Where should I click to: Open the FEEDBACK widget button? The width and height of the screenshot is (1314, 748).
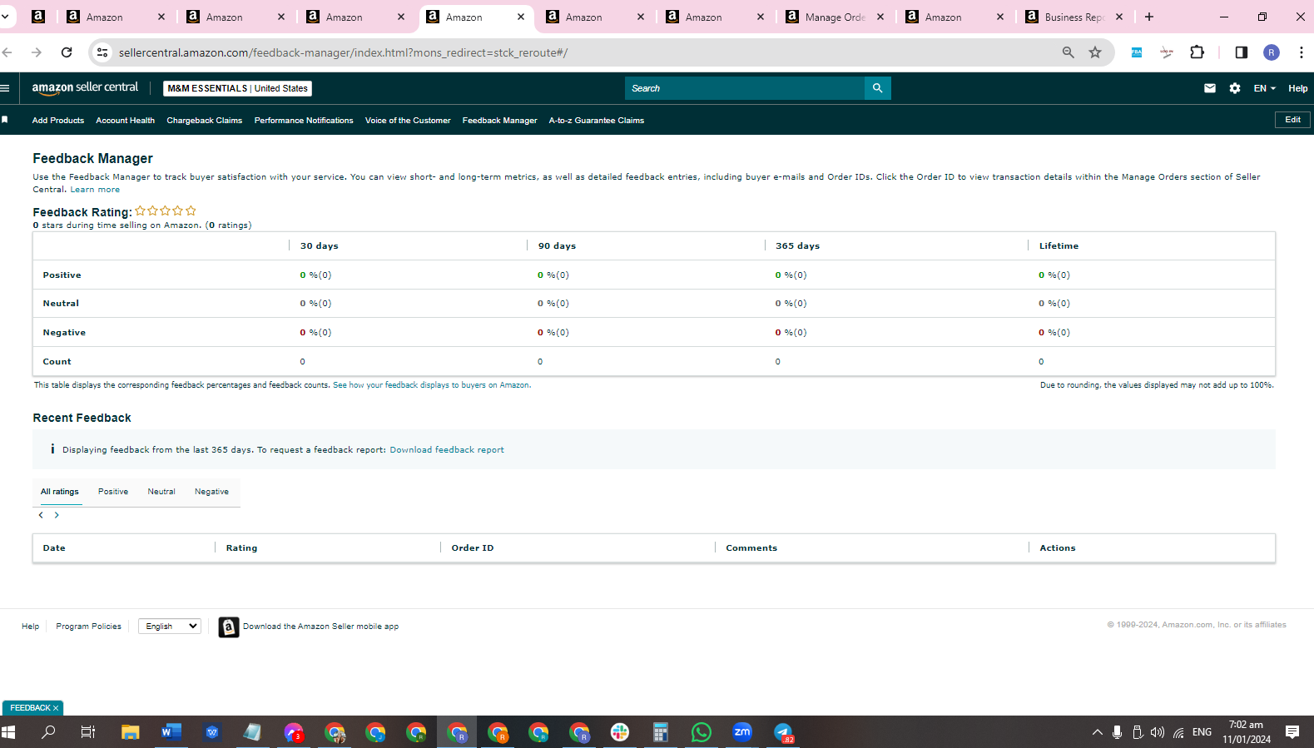pyautogui.click(x=30, y=708)
